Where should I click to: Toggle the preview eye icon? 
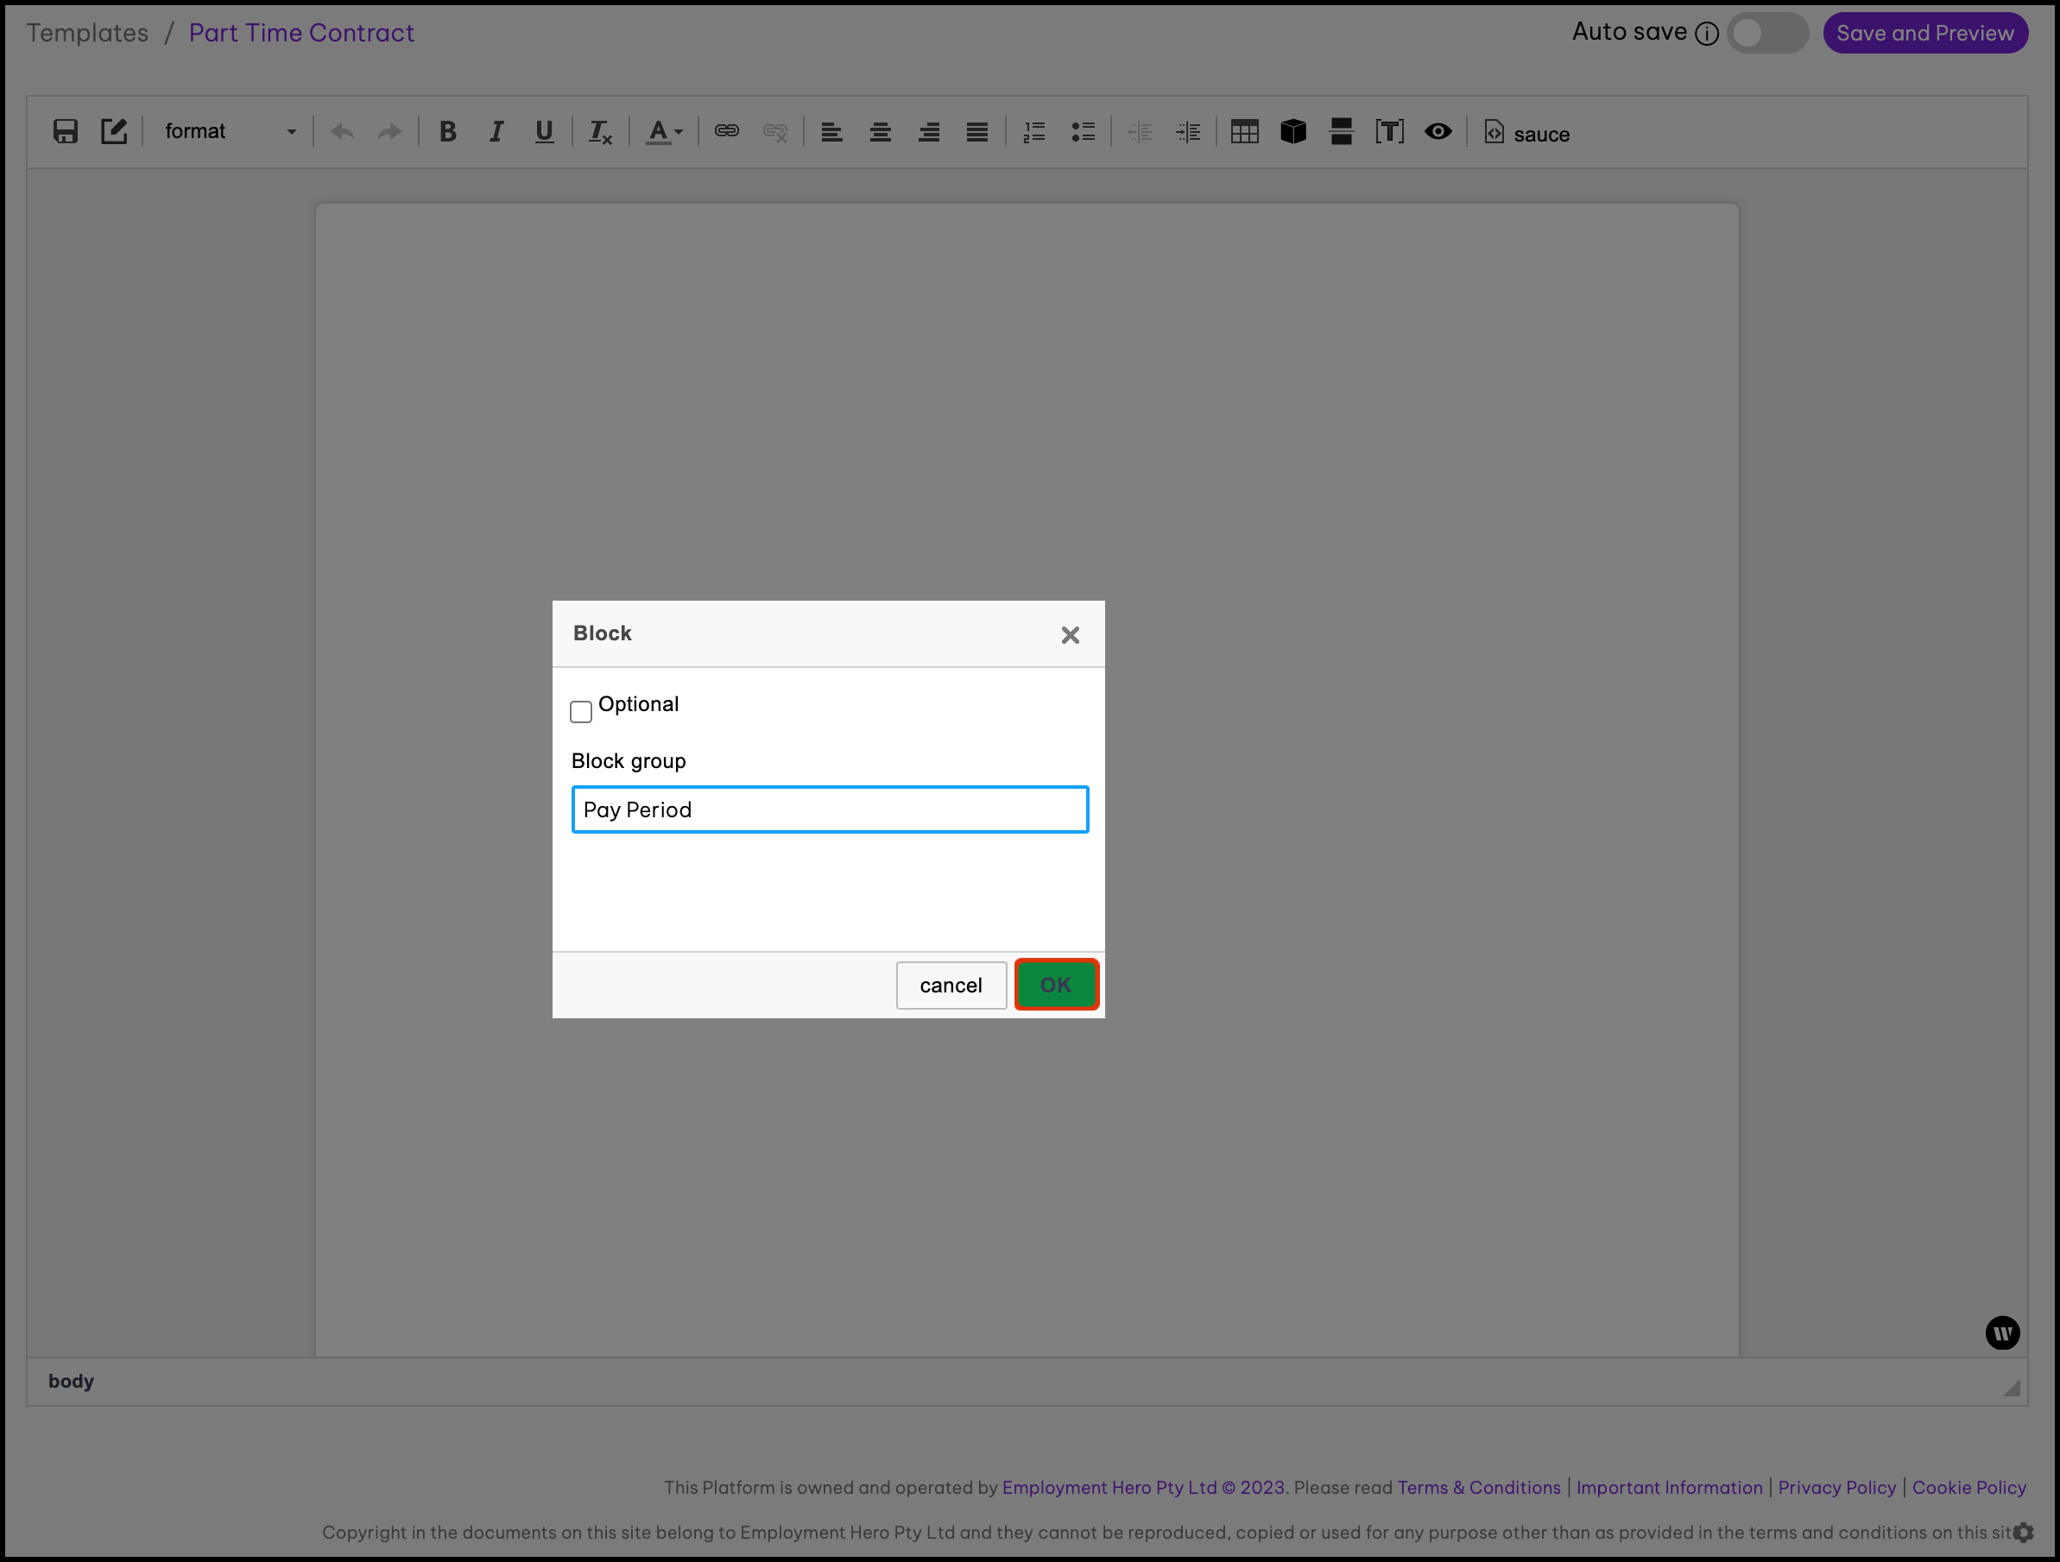pos(1438,131)
